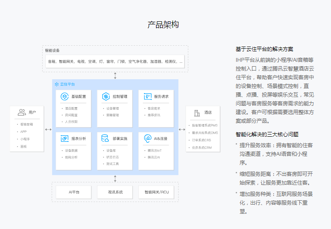331x229 pixels.
Task: Click the 提升服务效率 bullet point
Action: [276, 154]
